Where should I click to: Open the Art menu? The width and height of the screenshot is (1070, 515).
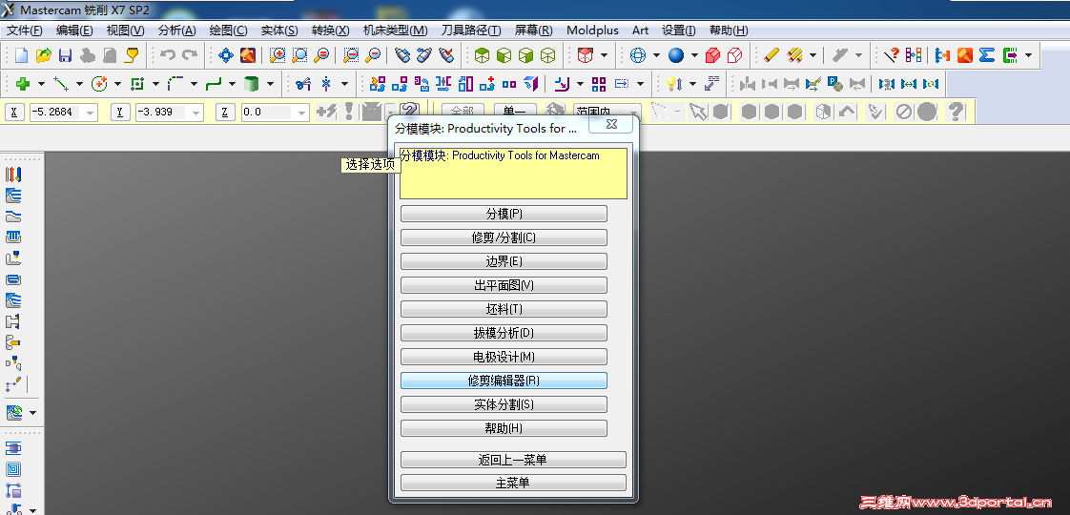click(640, 30)
